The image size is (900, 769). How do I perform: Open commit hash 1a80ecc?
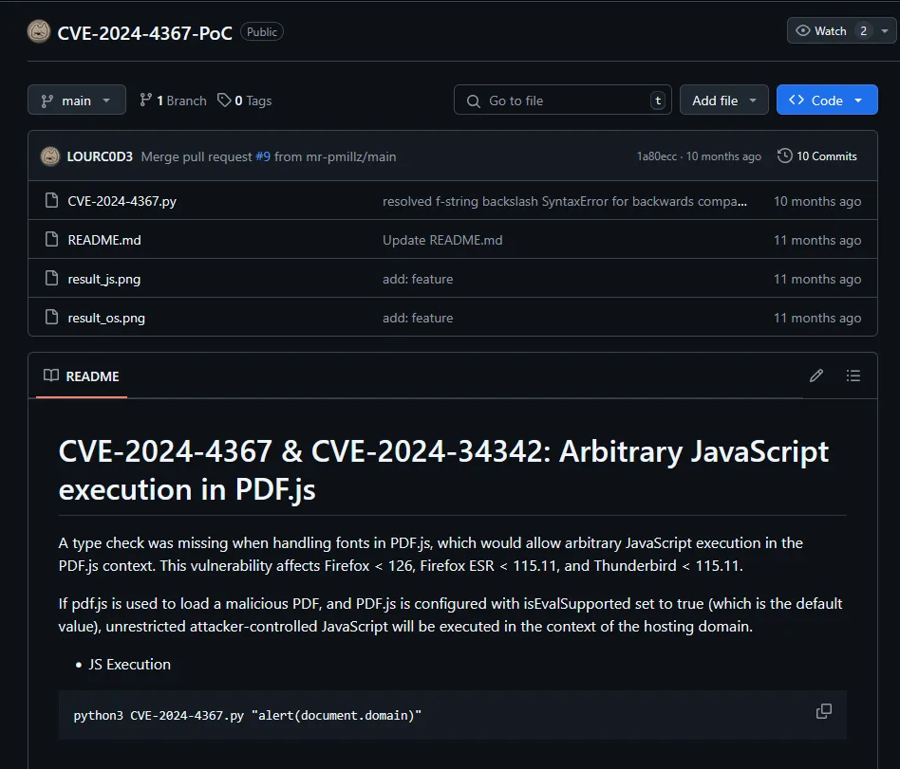[x=657, y=156]
